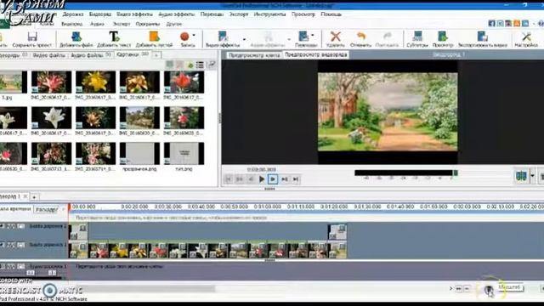Select the yellow lily clip on Video Track 1
This screenshot has width=544, height=306.
(x=119, y=251)
